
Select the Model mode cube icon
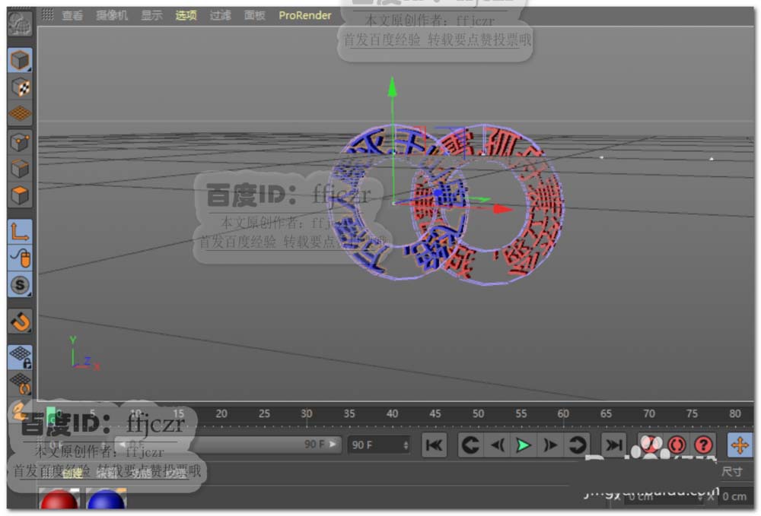[x=20, y=61]
